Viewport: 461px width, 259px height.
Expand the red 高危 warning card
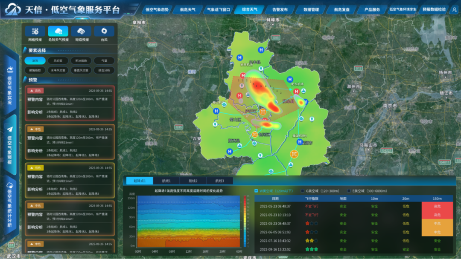70,103
